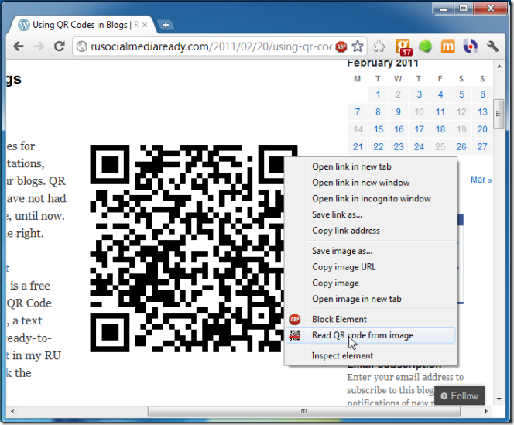Click the green ball extension icon
This screenshot has height=425, width=514.
[425, 46]
